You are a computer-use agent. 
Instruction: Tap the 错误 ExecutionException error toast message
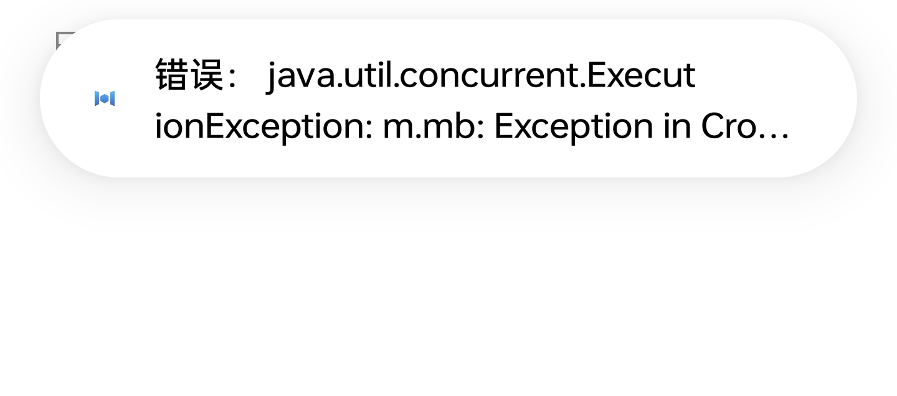pos(448,98)
